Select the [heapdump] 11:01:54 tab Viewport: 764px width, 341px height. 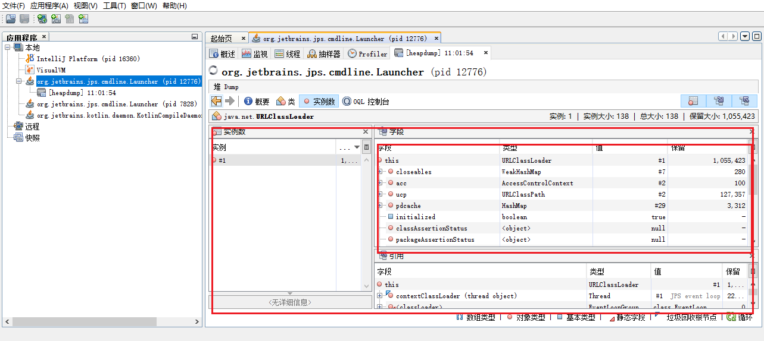(x=439, y=53)
